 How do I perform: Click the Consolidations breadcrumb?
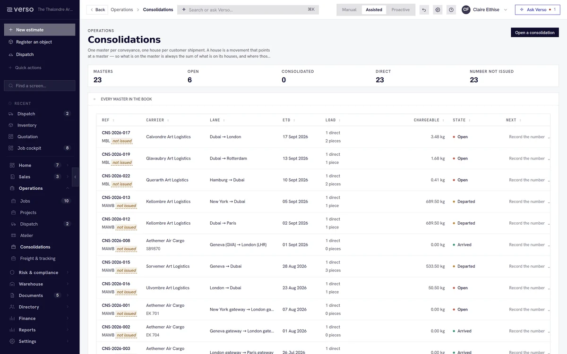(x=158, y=9)
